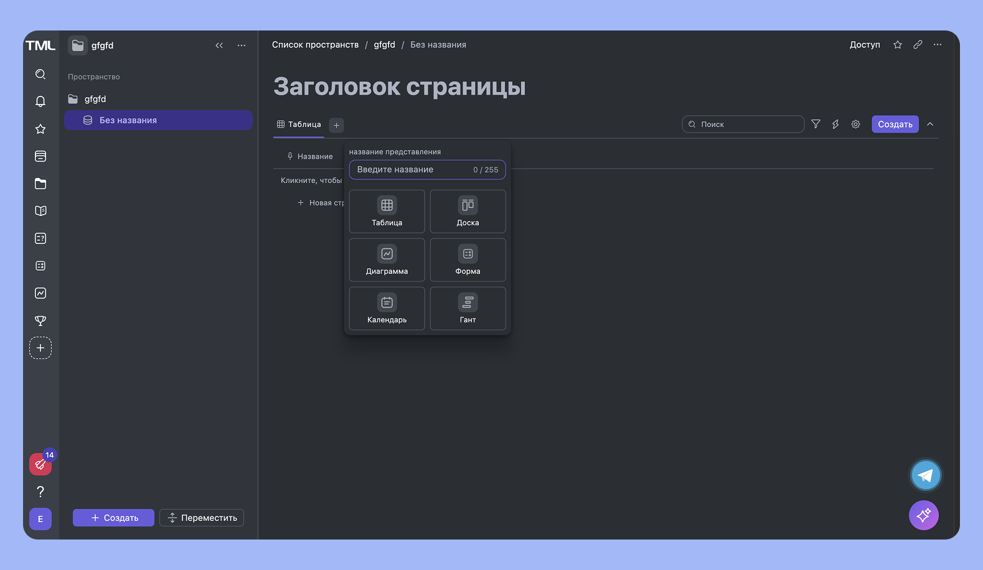The image size is (983, 570).
Task: Click the gfgfd space header folder icon
Action: pyautogui.click(x=78, y=45)
